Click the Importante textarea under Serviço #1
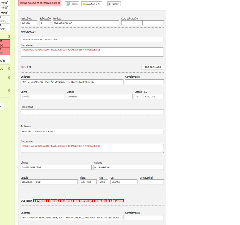This screenshot has width=240, height=225. [x=92, y=52]
